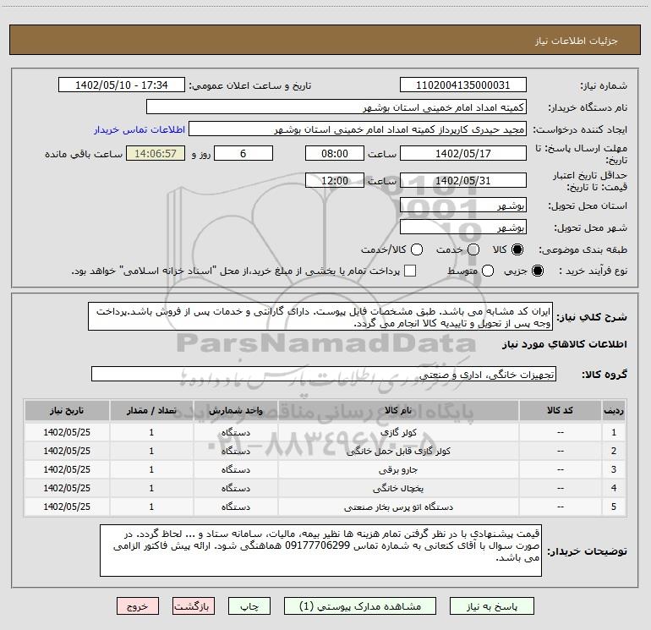Viewport: 651px width, 630px height.
Task: Click the response deadline date 1402/05/17
Action: (x=463, y=153)
